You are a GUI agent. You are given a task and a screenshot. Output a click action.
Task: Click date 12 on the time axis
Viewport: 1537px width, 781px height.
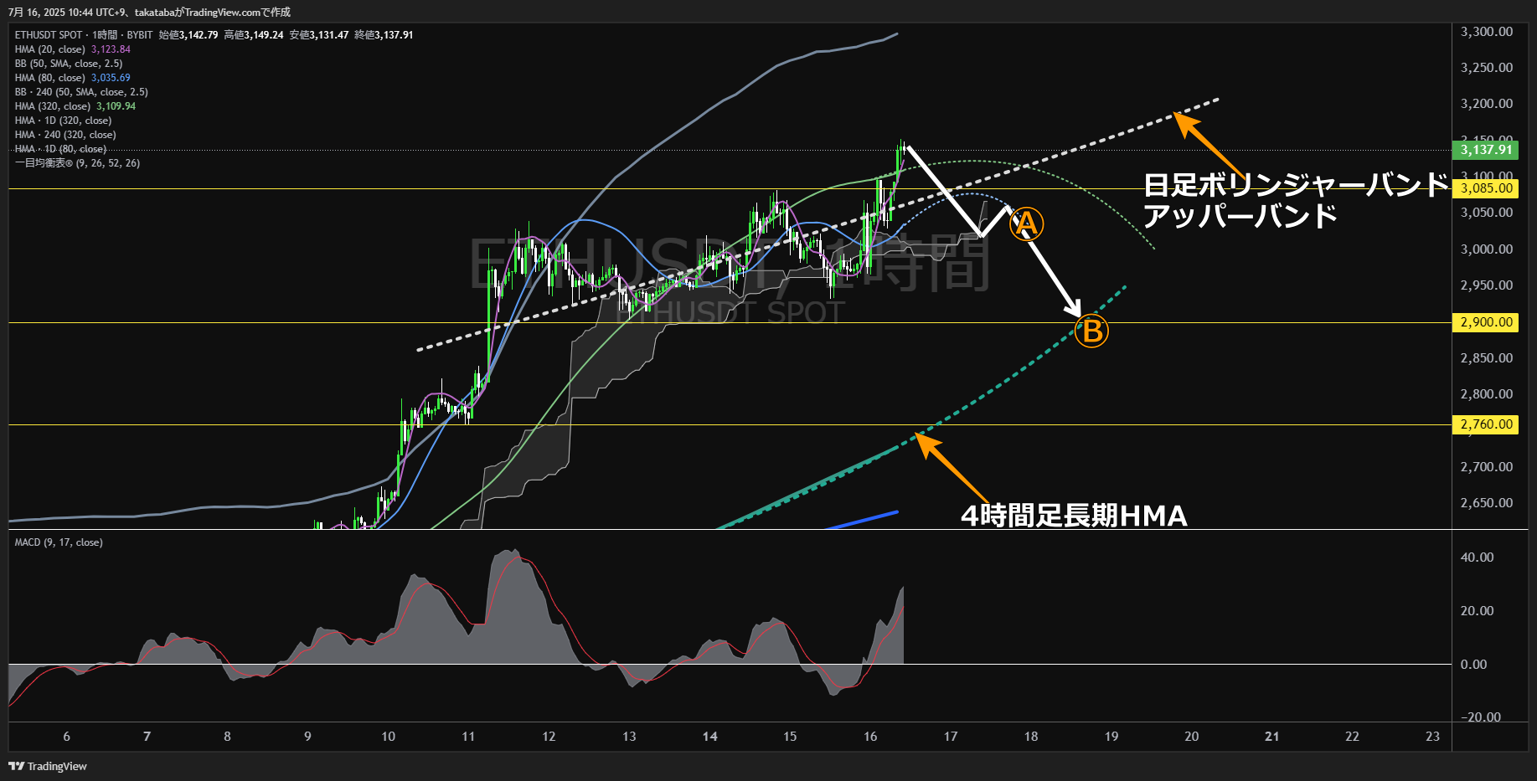pos(549,737)
